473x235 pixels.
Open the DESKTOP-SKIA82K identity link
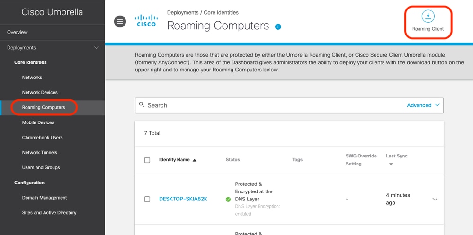click(x=183, y=199)
